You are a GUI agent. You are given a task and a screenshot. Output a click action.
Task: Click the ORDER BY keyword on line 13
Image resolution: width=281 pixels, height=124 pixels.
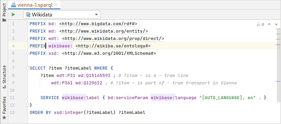coord(40,112)
